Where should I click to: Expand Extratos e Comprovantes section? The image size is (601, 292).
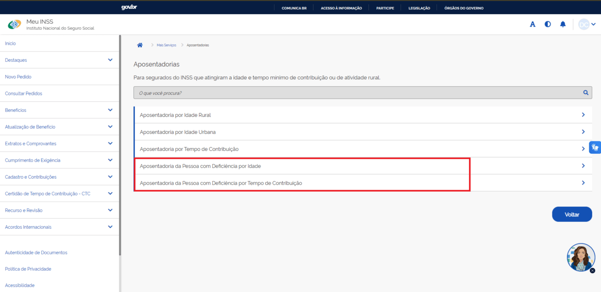pos(110,144)
